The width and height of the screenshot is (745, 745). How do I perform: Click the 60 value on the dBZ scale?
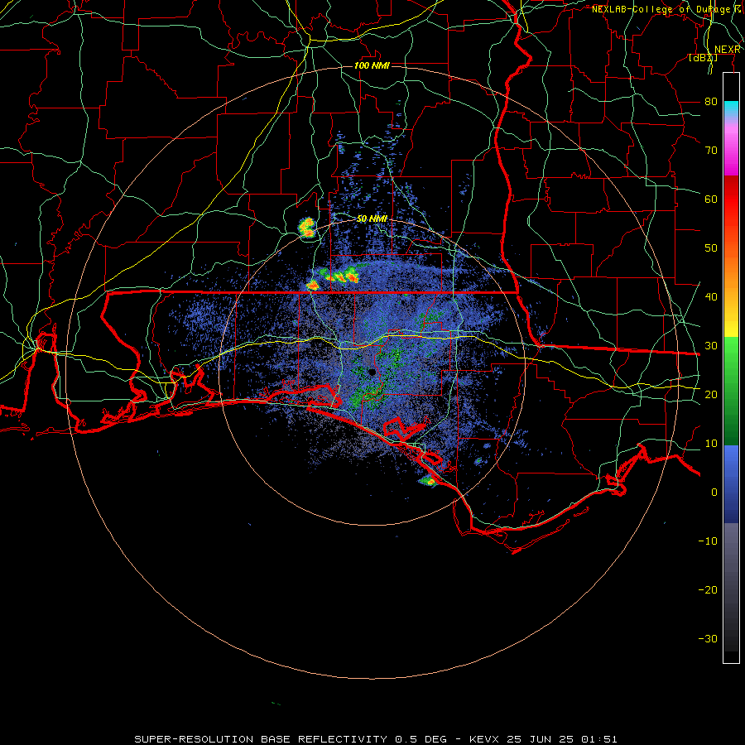click(711, 199)
